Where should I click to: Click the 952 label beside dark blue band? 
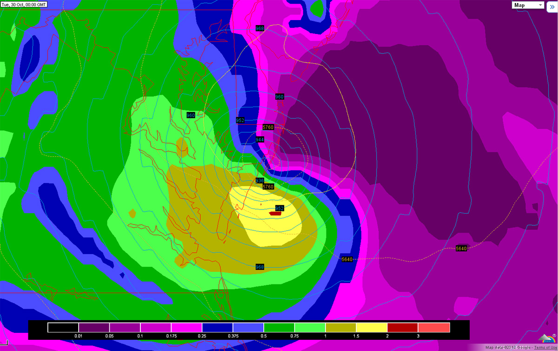(x=240, y=120)
